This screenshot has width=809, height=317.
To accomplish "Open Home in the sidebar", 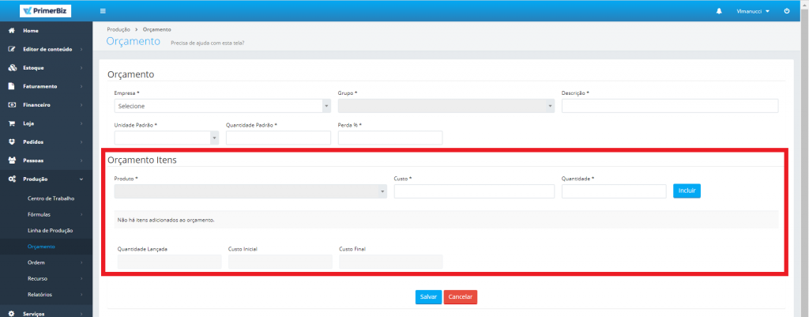I will click(x=47, y=31).
